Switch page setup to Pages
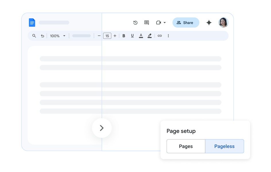Image resolution: width=271 pixels, height=172 pixels. (186, 146)
